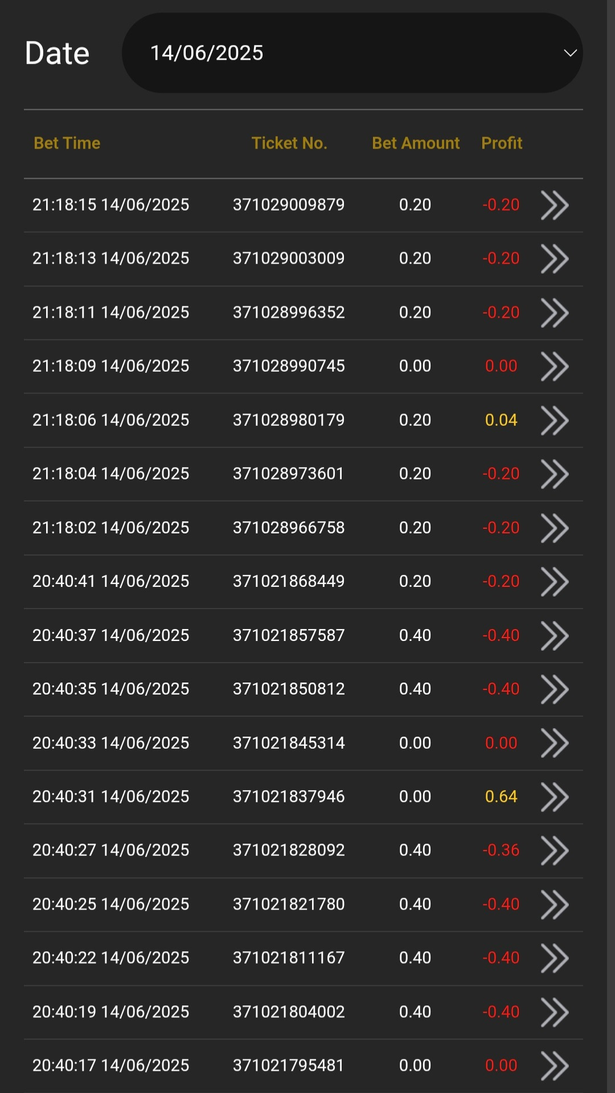
Task: Open the date dropdown showing 14/06/2025
Action: pyautogui.click(x=352, y=53)
